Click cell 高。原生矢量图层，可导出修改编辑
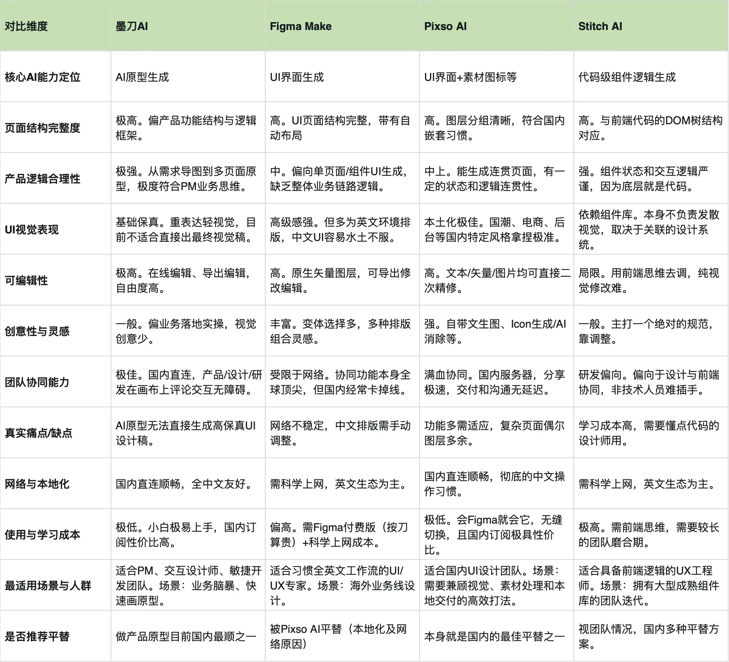729x662 pixels. tap(342, 280)
